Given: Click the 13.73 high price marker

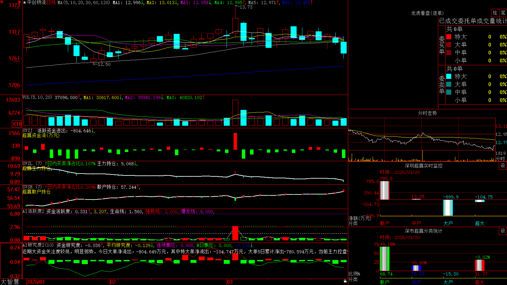Looking at the screenshot, I should [246, 7].
